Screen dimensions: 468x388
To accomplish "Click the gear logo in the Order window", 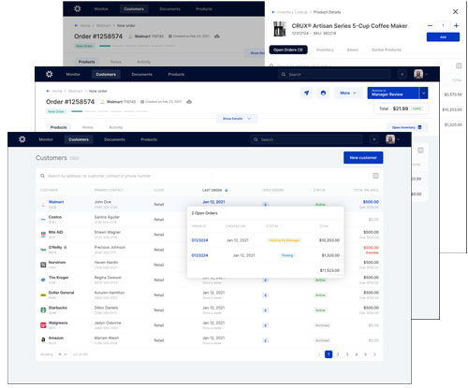I will click(x=50, y=74).
